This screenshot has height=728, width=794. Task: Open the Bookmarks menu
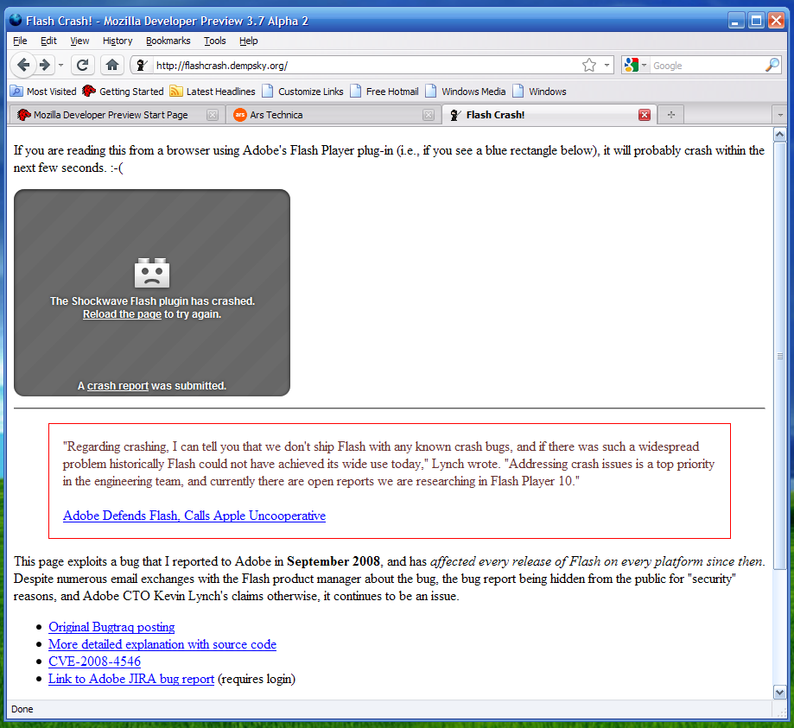point(168,41)
